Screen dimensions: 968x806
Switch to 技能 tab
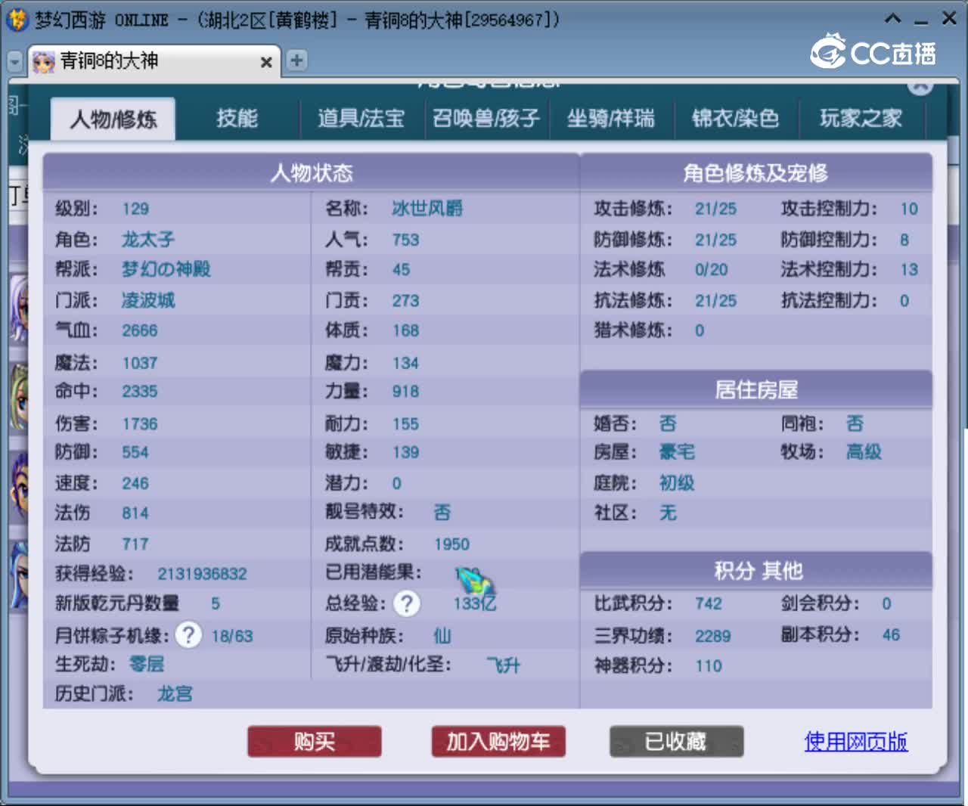[237, 118]
